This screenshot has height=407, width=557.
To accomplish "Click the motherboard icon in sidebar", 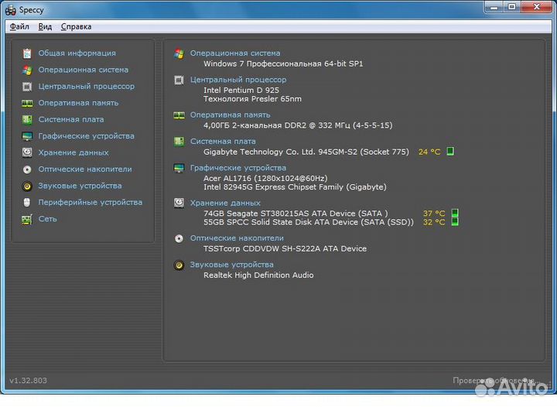I will pos(27,120).
